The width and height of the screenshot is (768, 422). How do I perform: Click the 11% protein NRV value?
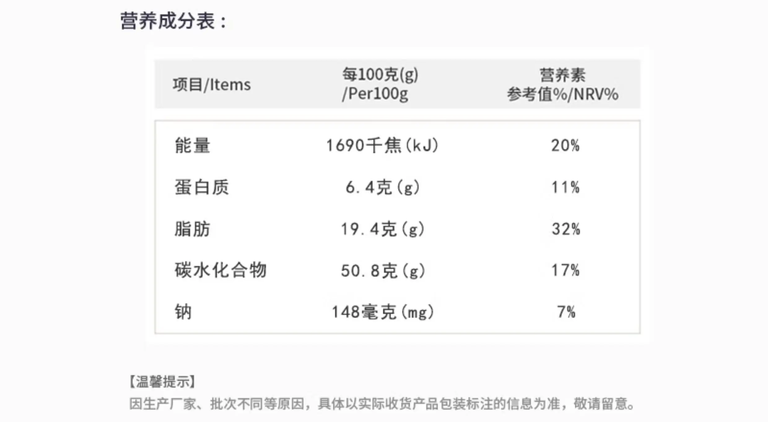565,187
